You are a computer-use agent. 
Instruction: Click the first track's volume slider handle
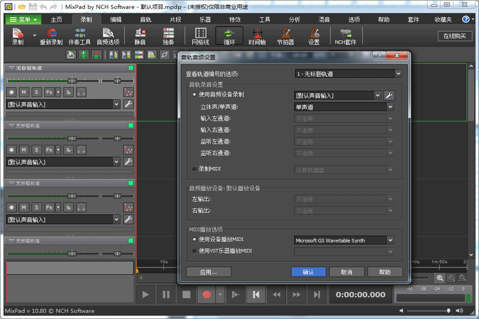[x=72, y=81]
